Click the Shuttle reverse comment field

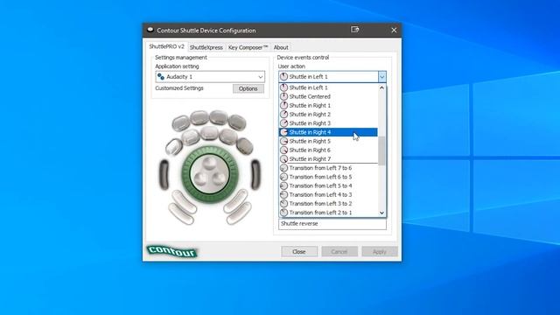[332, 224]
